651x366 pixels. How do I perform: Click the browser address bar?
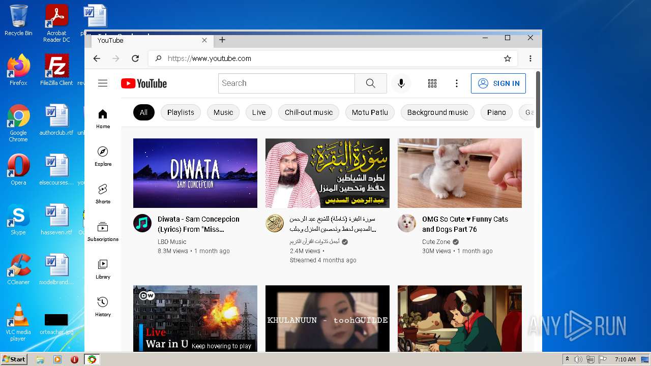point(333,58)
